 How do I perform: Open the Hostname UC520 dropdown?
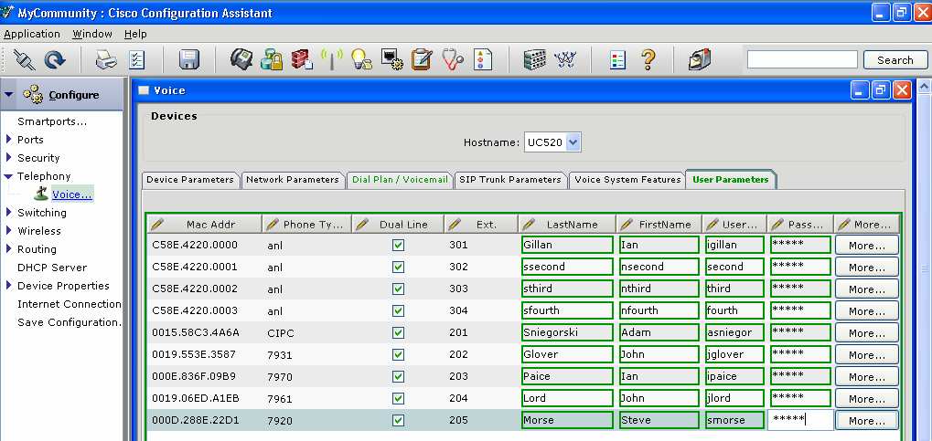[x=573, y=142]
